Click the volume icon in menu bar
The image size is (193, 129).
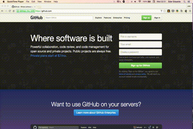tap(135, 2)
